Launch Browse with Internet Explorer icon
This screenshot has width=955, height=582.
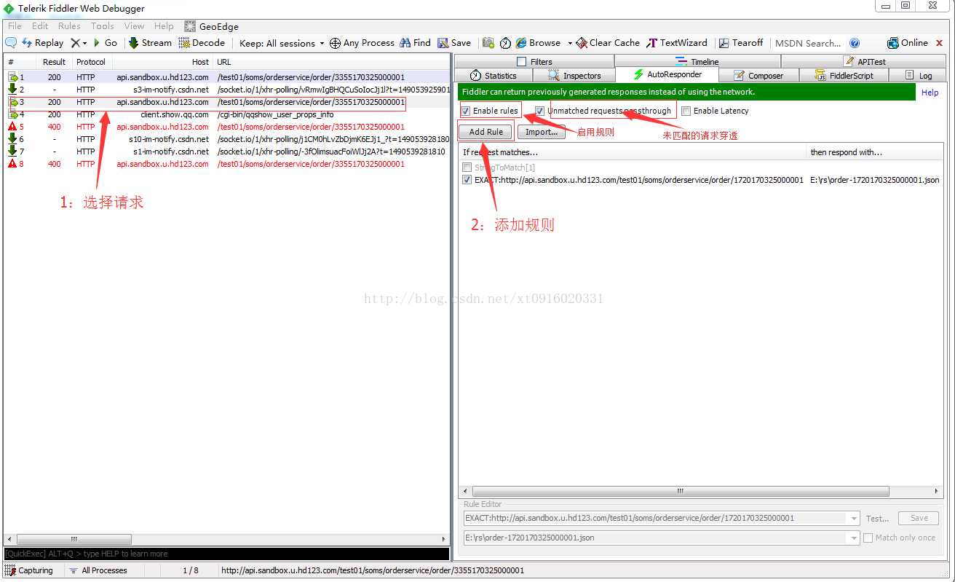point(538,43)
